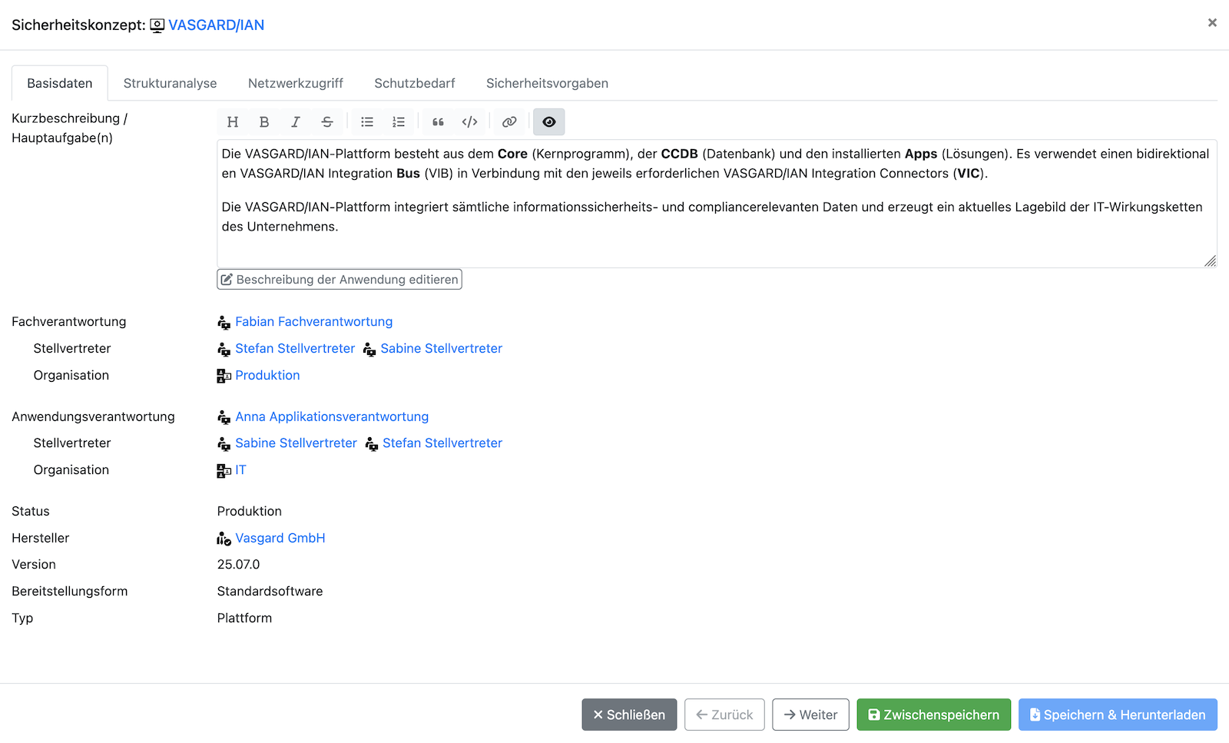Toggle bold formatting in editor
This screenshot has width=1229, height=743.
click(264, 122)
